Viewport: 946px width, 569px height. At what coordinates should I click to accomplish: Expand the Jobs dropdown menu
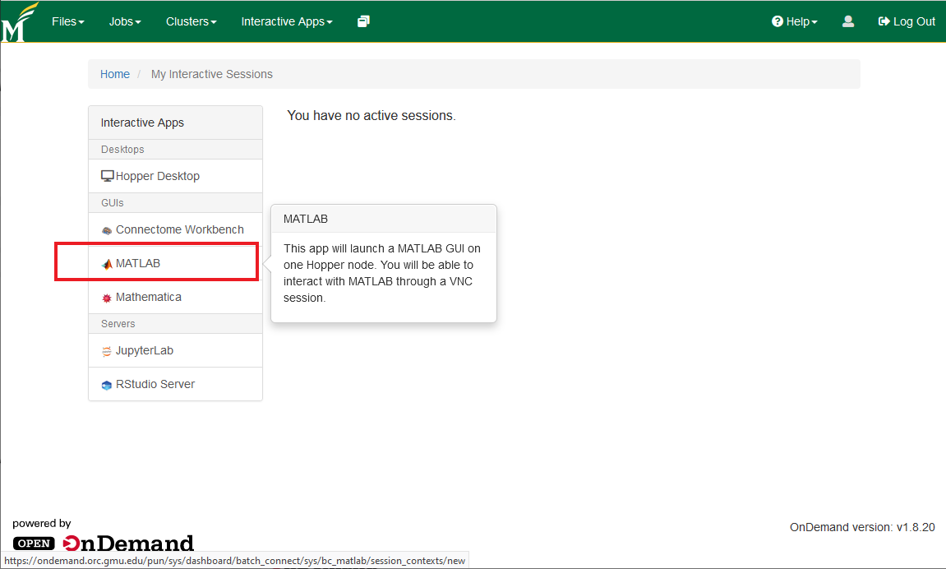[125, 21]
